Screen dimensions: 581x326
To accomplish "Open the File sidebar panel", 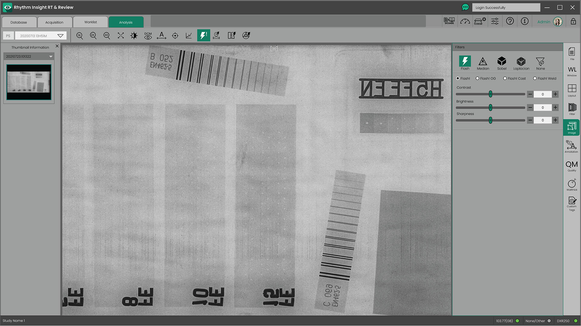I will click(x=572, y=54).
